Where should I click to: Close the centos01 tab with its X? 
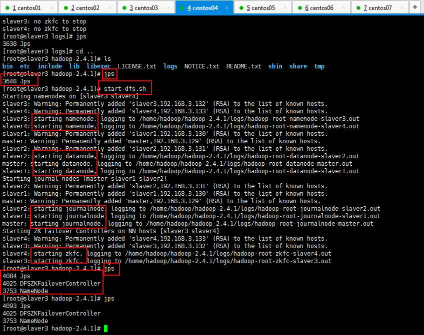[x=51, y=8]
